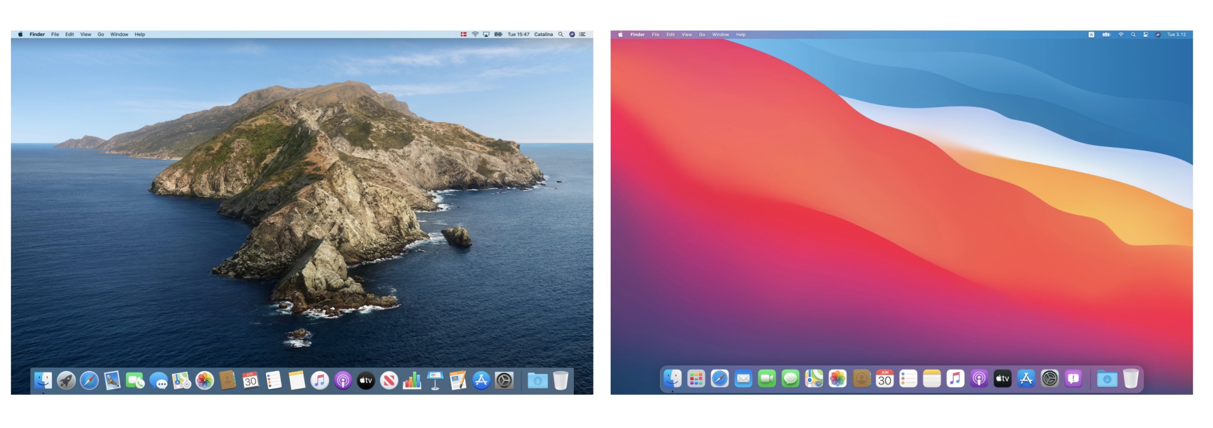Activate Siri in Big Sur menu bar
The image size is (1213, 428).
tap(1158, 35)
